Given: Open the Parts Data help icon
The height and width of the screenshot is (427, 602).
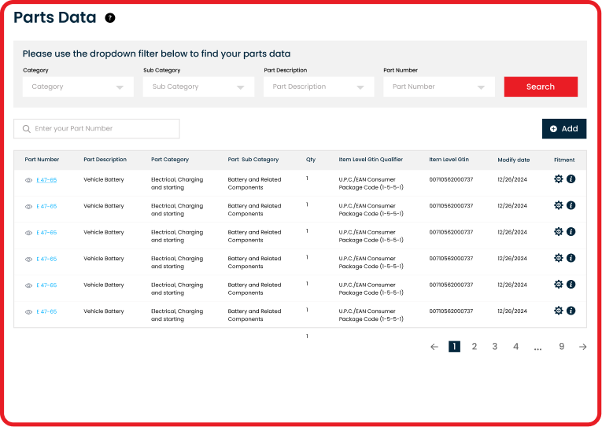Looking at the screenshot, I should (x=110, y=18).
